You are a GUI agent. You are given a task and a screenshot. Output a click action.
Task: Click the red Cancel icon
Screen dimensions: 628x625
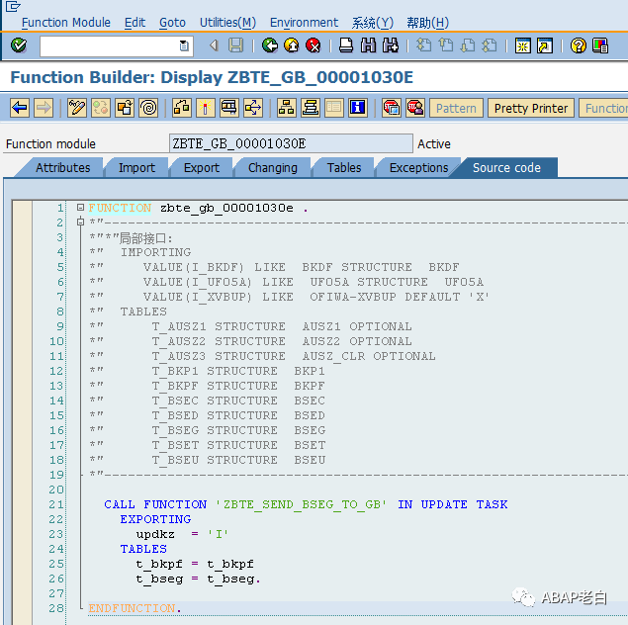tap(314, 45)
